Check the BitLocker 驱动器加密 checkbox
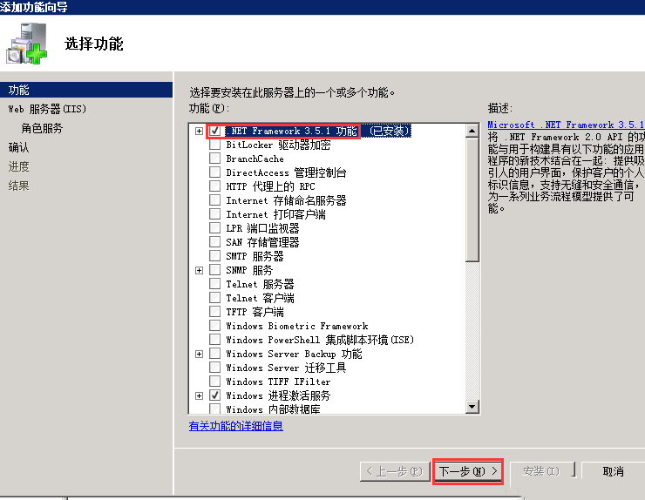 pyautogui.click(x=214, y=145)
